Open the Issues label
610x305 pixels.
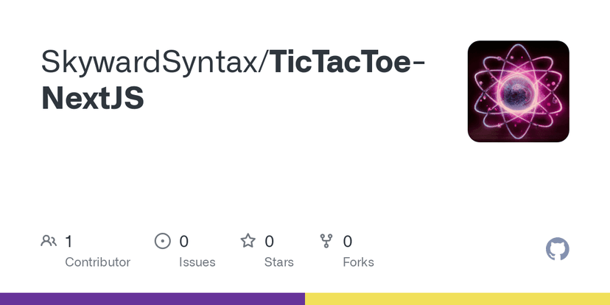tap(197, 262)
